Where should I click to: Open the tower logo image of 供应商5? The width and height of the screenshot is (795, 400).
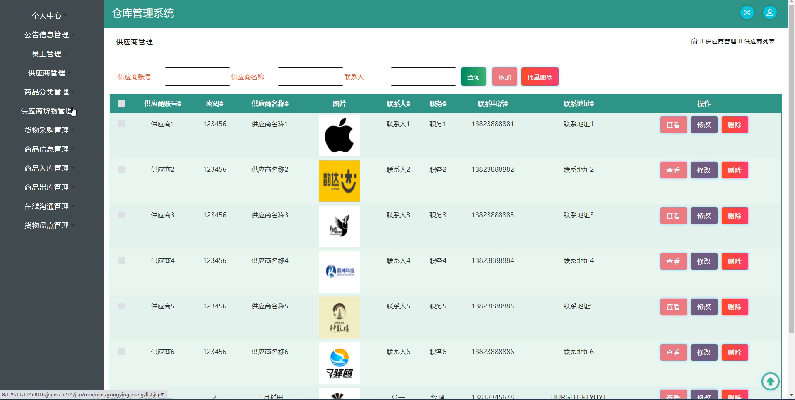[340, 318]
